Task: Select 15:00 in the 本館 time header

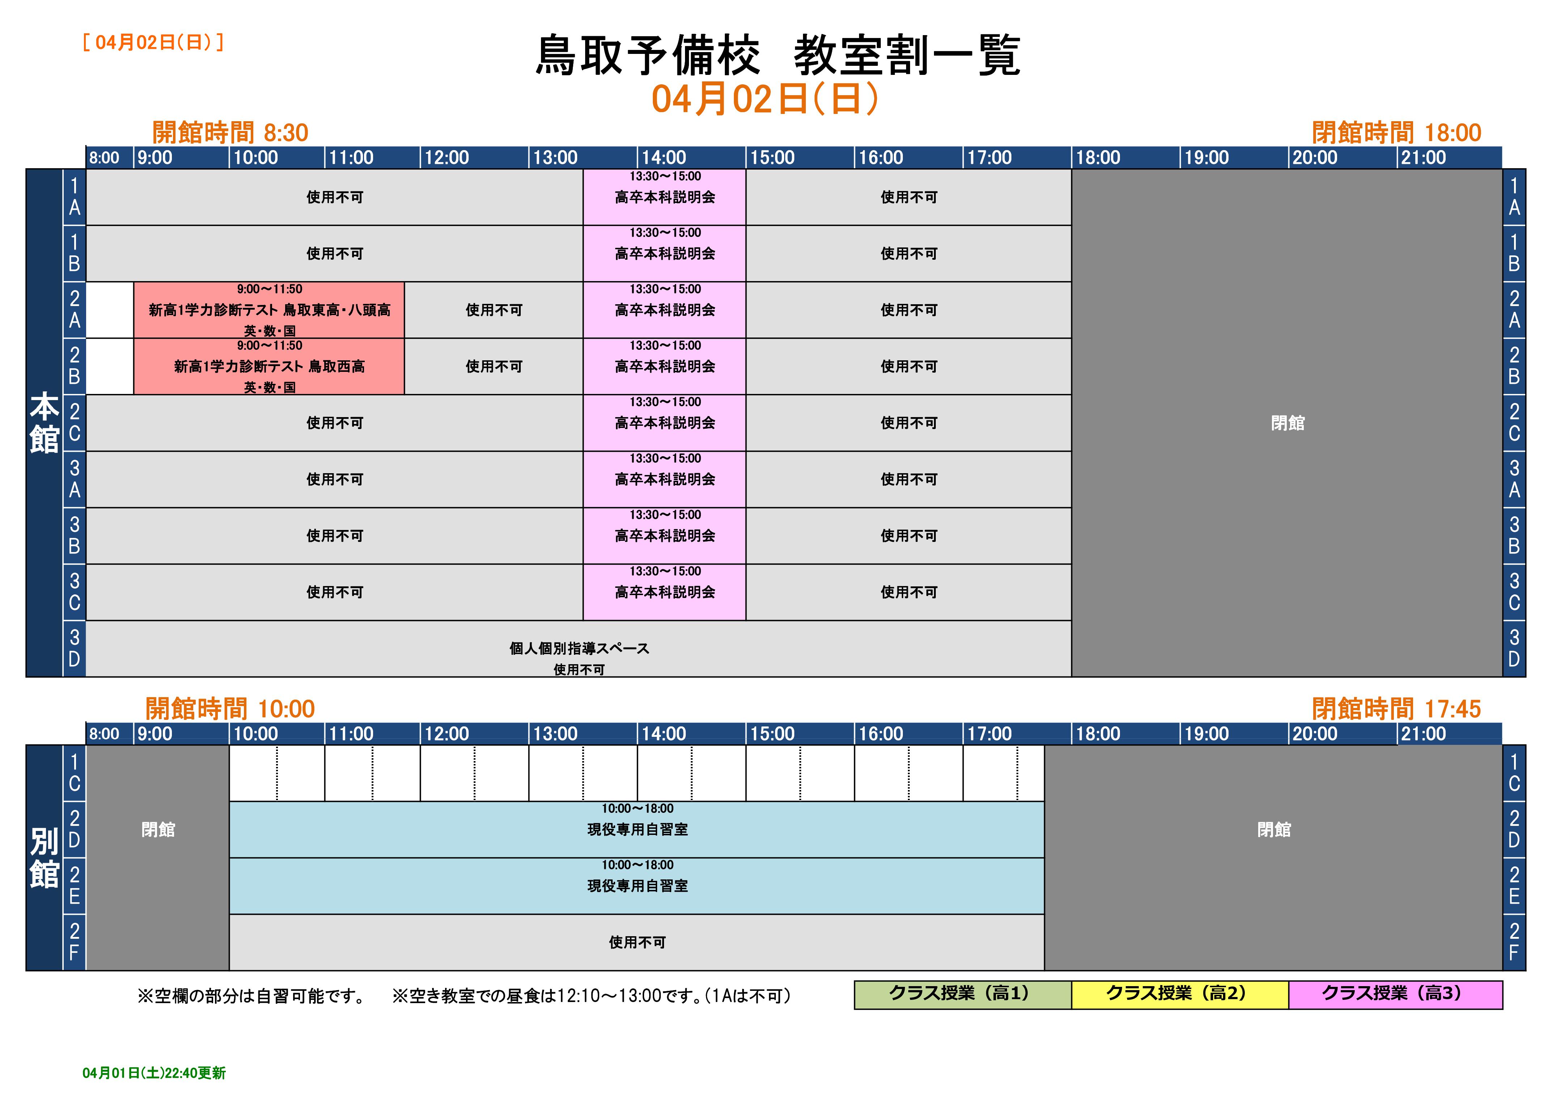Action: (x=772, y=158)
